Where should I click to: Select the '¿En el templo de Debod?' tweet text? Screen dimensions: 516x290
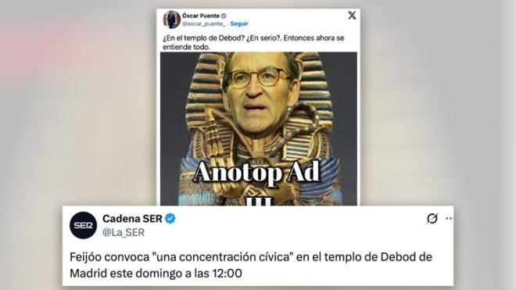253,42
